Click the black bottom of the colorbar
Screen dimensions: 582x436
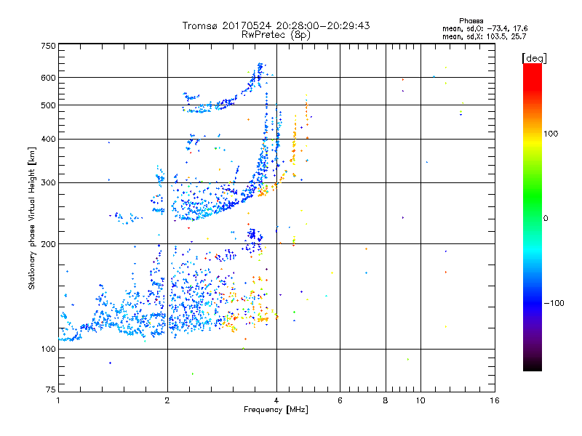click(x=533, y=366)
